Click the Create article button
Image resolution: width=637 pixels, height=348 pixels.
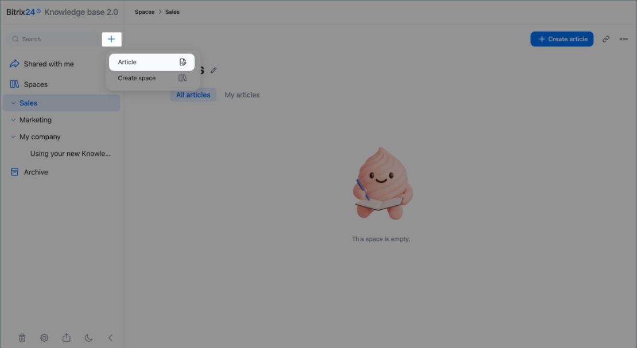(562, 39)
